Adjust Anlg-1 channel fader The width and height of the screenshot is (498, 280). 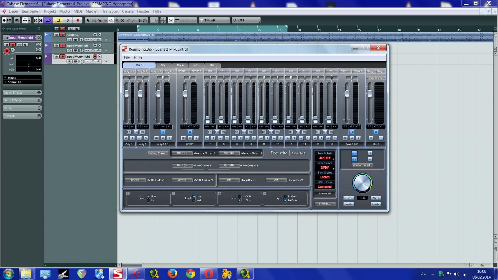point(127,94)
